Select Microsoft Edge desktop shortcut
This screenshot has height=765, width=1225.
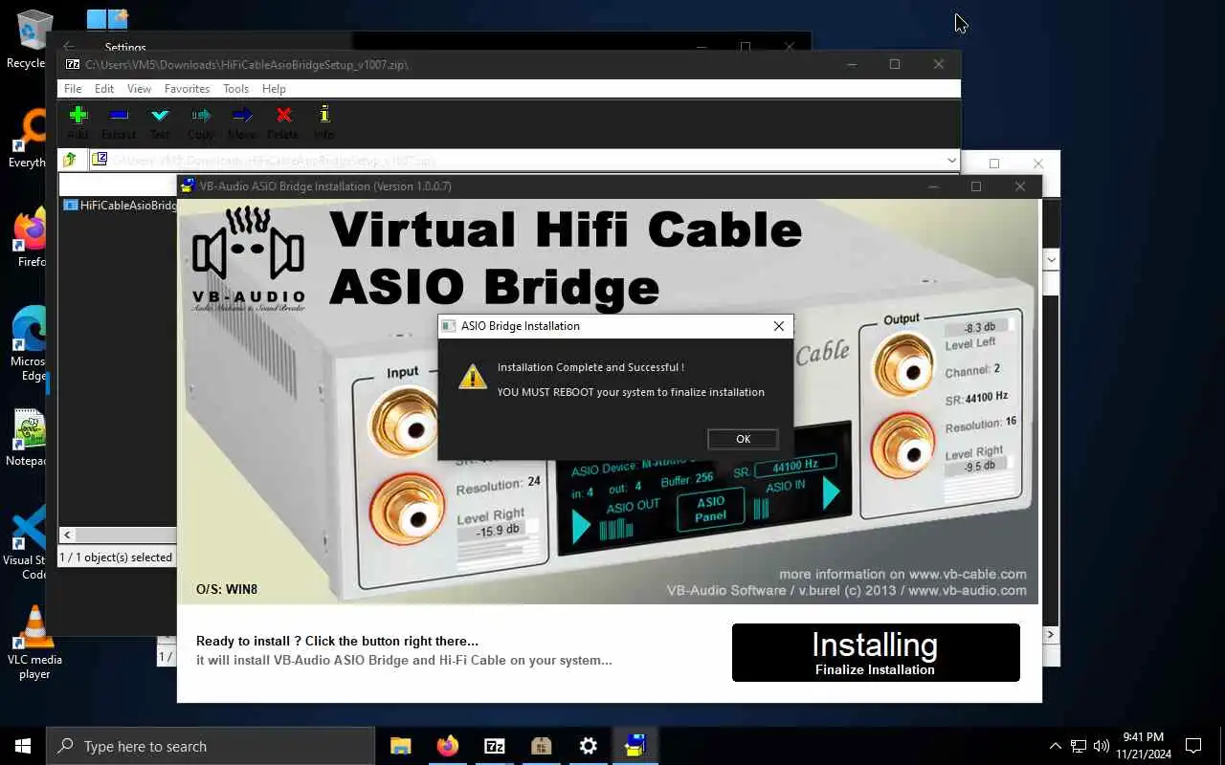point(28,344)
